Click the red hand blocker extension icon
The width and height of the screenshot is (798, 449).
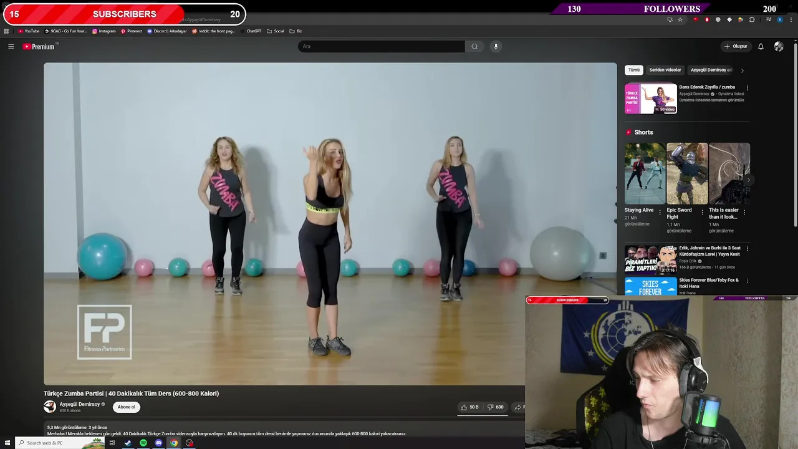click(x=707, y=19)
